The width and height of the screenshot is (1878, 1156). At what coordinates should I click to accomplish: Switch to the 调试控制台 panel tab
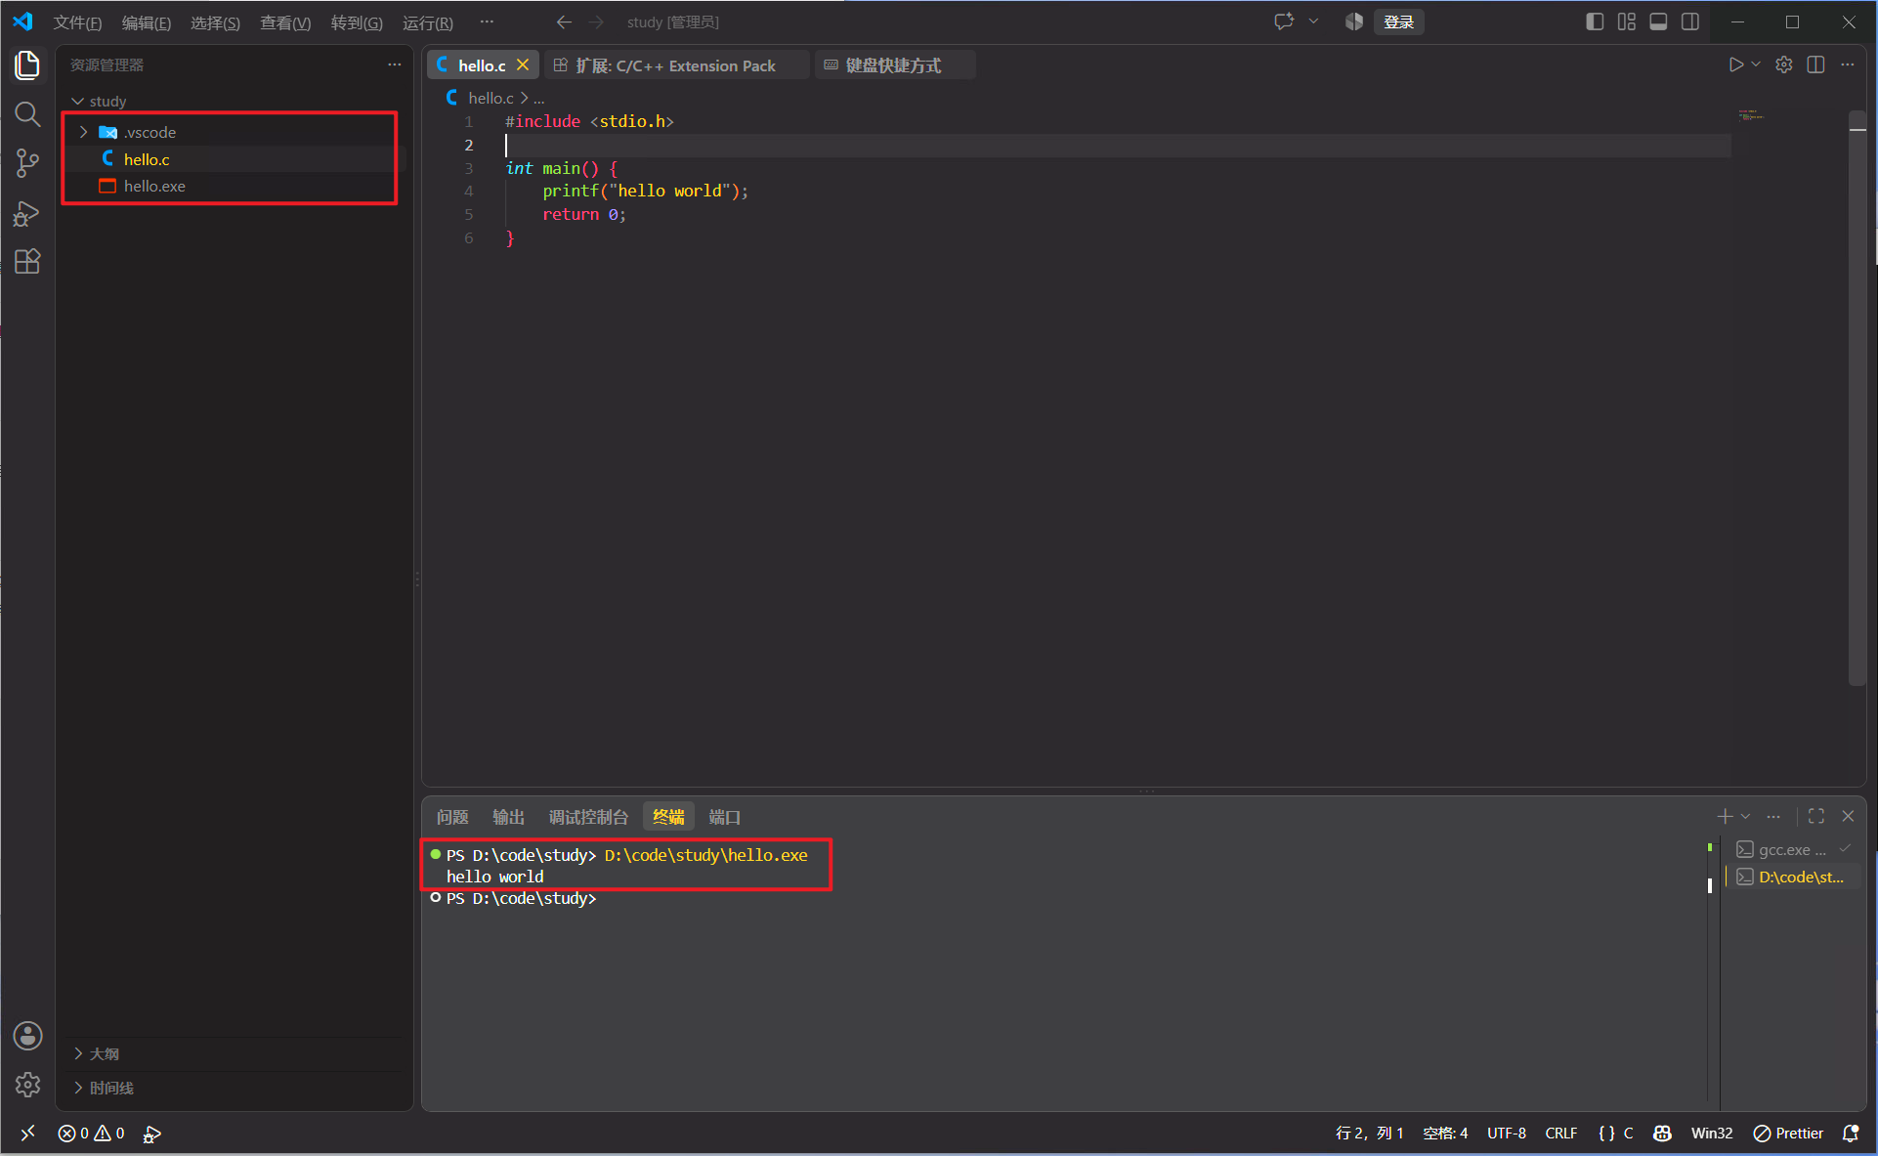coord(588,817)
